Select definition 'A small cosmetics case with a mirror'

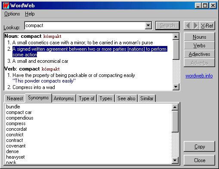[x=83, y=43]
